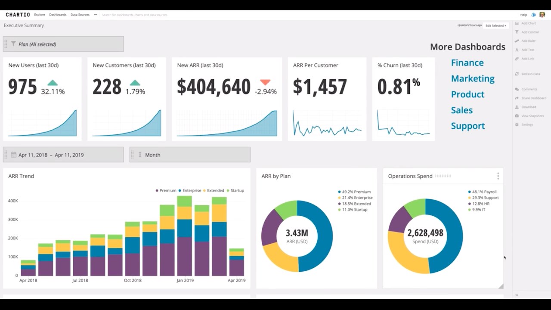
Task: Click the CHARTIO logo
Action: (x=18, y=15)
